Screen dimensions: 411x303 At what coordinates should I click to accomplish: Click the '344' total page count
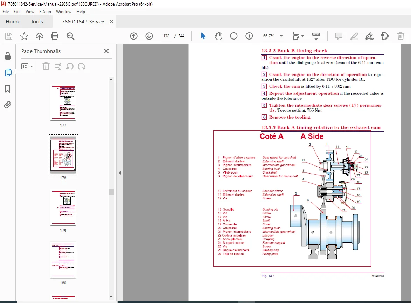181,36
